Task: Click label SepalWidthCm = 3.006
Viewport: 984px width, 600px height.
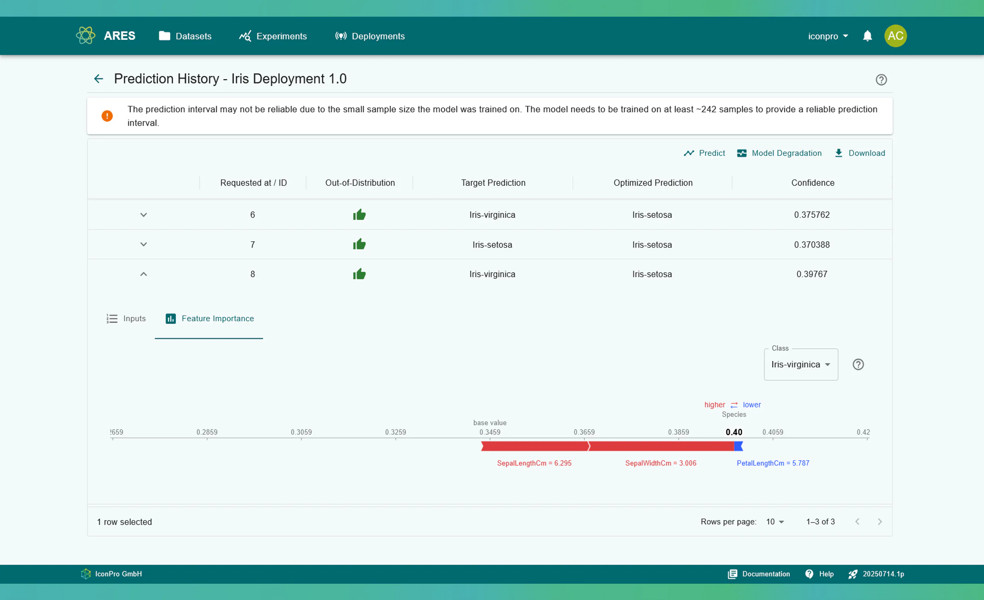Action: [x=660, y=463]
